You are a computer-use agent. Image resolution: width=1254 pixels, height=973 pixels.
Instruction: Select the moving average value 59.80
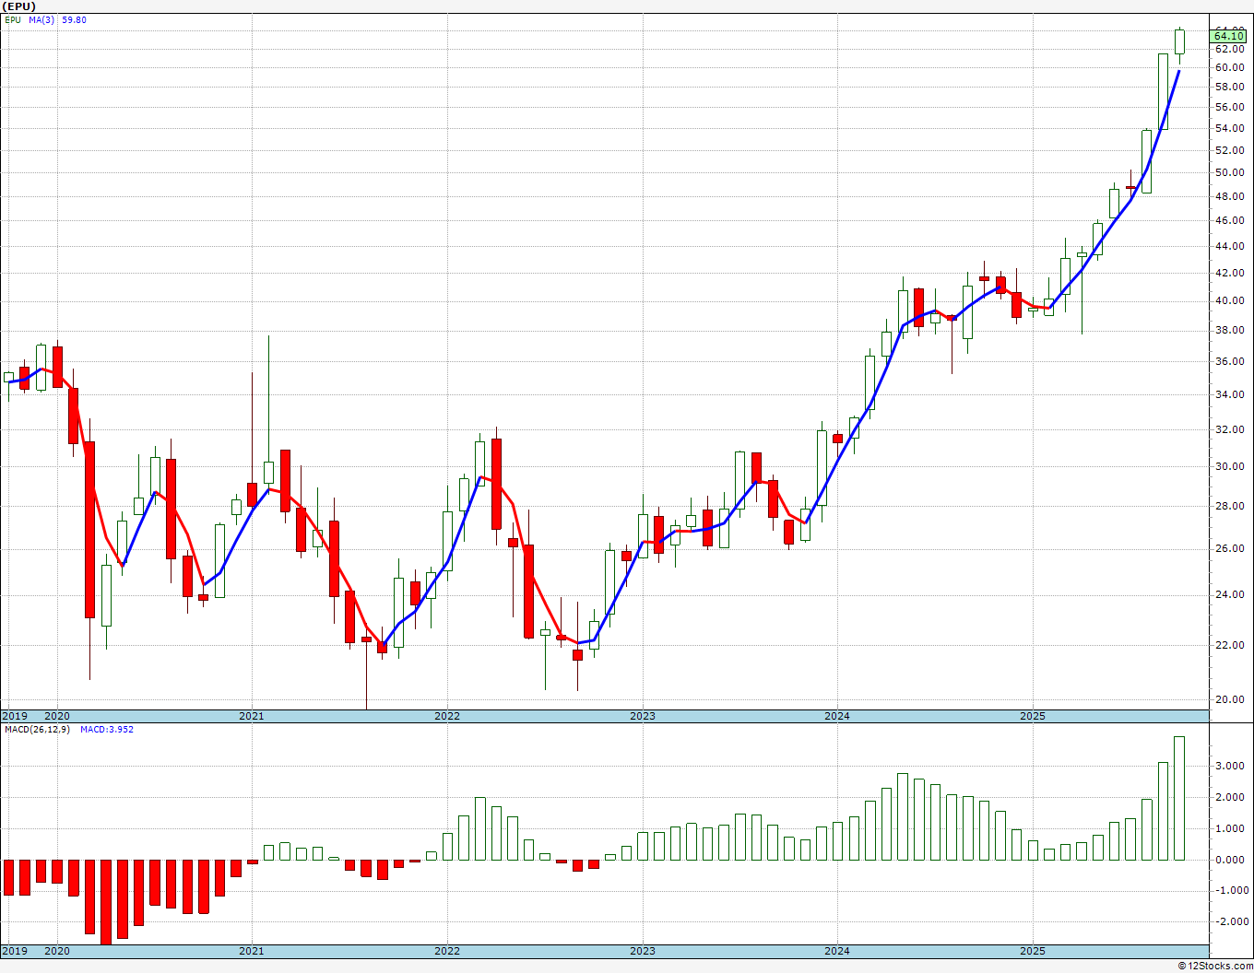74,19
